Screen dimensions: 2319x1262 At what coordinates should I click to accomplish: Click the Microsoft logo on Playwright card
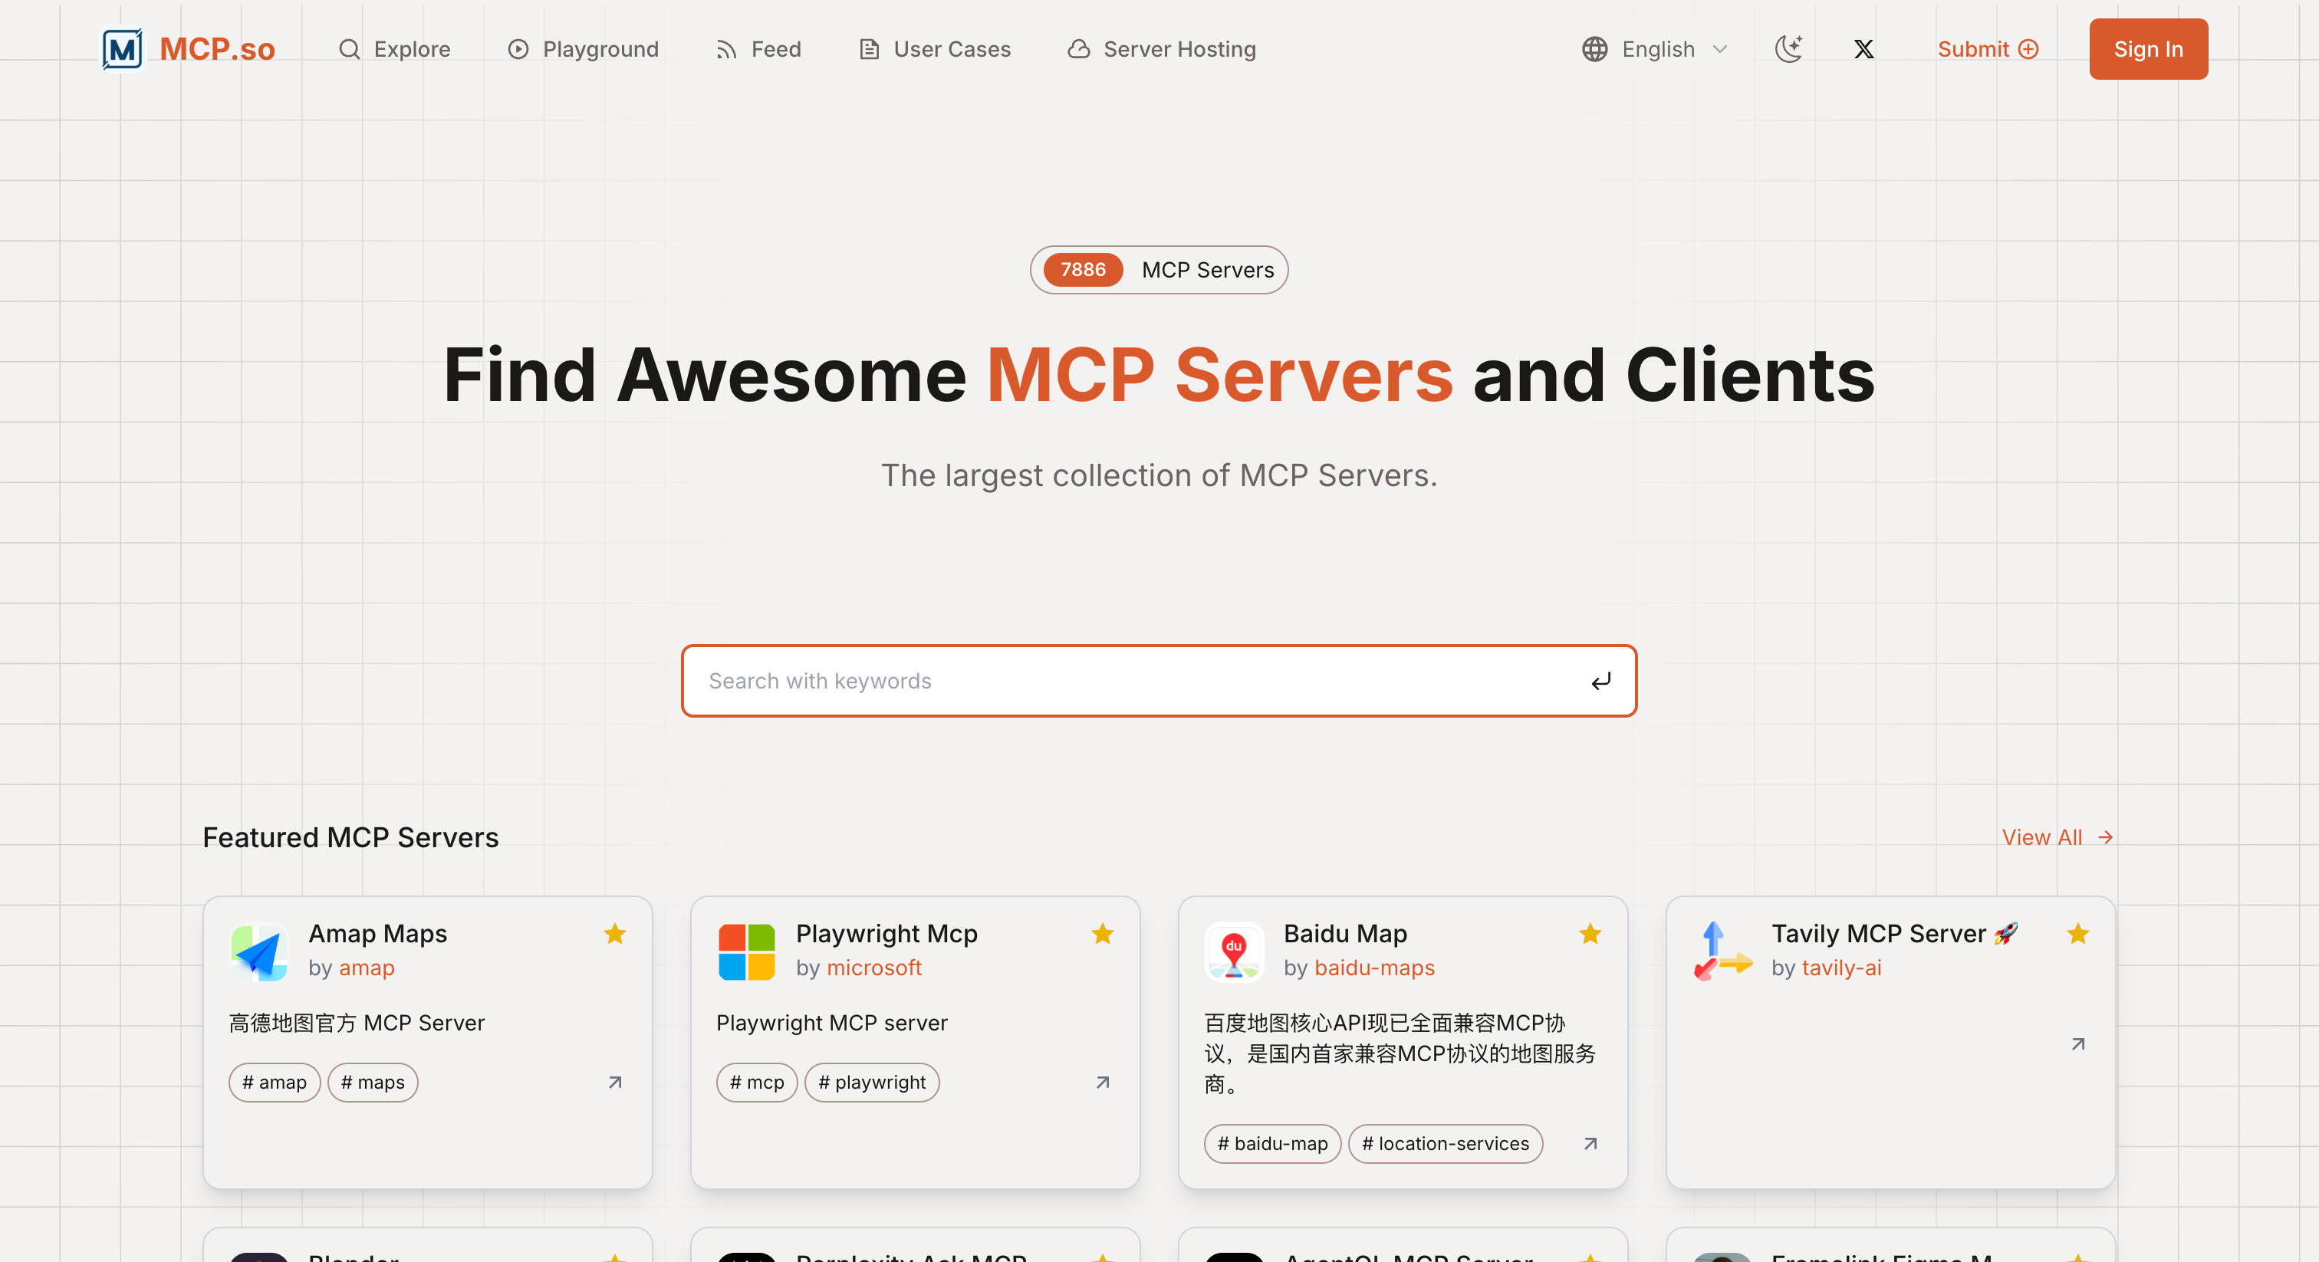point(746,951)
